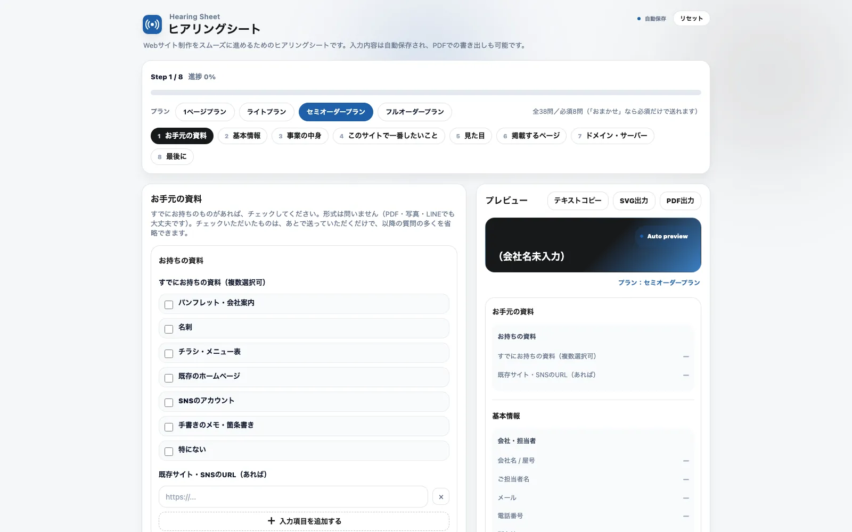Choose the ライトプラン plan

pyautogui.click(x=267, y=112)
